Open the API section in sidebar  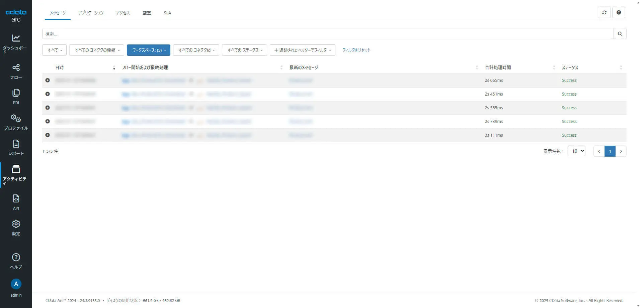[16, 202]
